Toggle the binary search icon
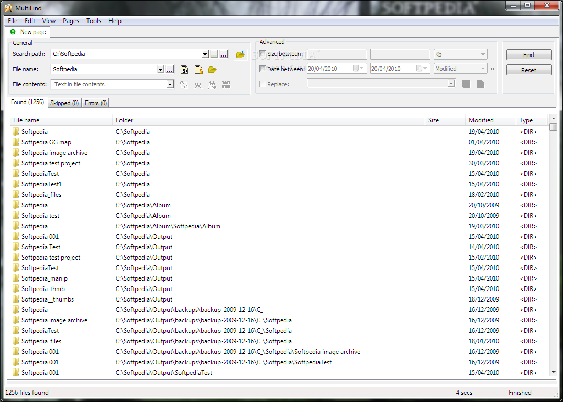Viewport: 563px width, 402px height. (x=226, y=85)
